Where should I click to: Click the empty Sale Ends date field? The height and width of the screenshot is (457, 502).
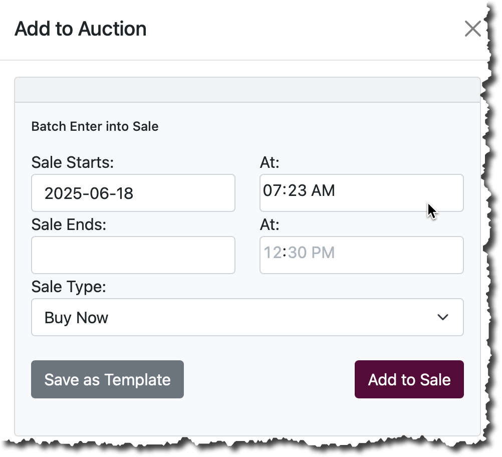(133, 255)
